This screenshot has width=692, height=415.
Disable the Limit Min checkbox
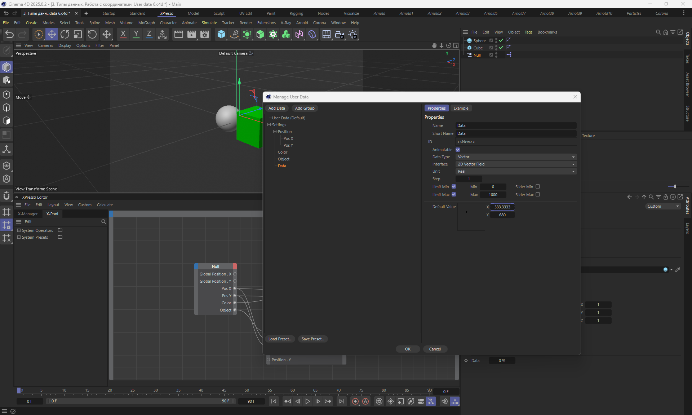(454, 187)
